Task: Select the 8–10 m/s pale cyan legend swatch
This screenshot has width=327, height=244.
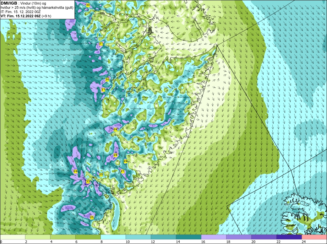Action: tap(113, 237)
